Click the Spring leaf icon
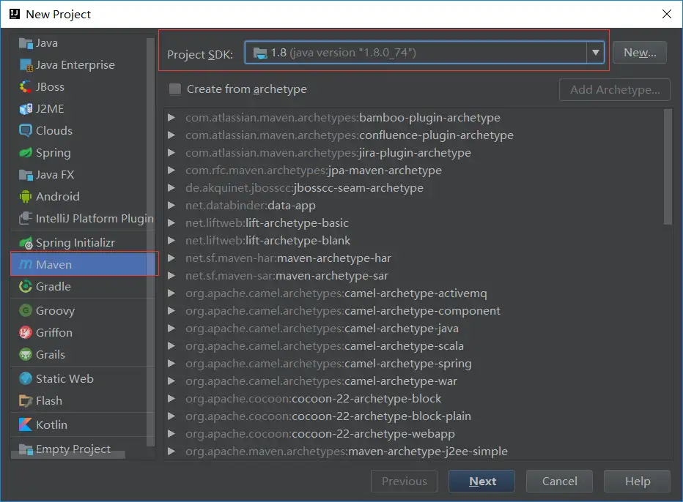The image size is (683, 502). point(26,153)
